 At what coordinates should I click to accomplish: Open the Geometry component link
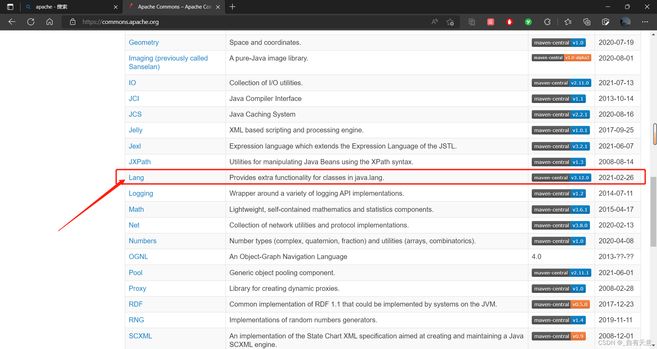point(144,42)
